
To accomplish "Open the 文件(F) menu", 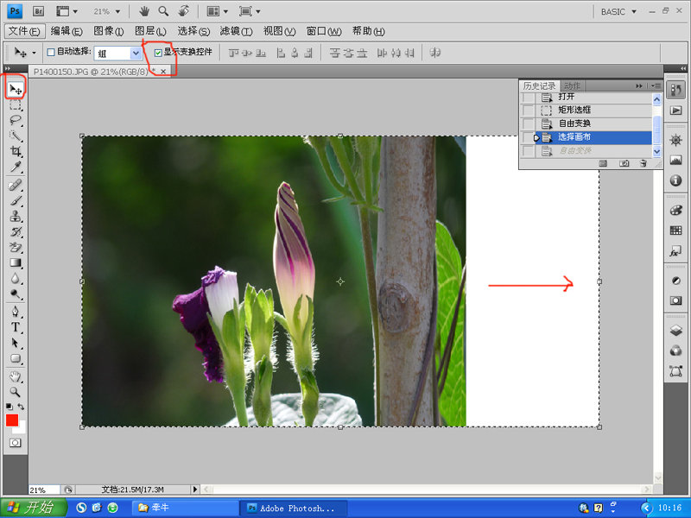I will pos(24,31).
